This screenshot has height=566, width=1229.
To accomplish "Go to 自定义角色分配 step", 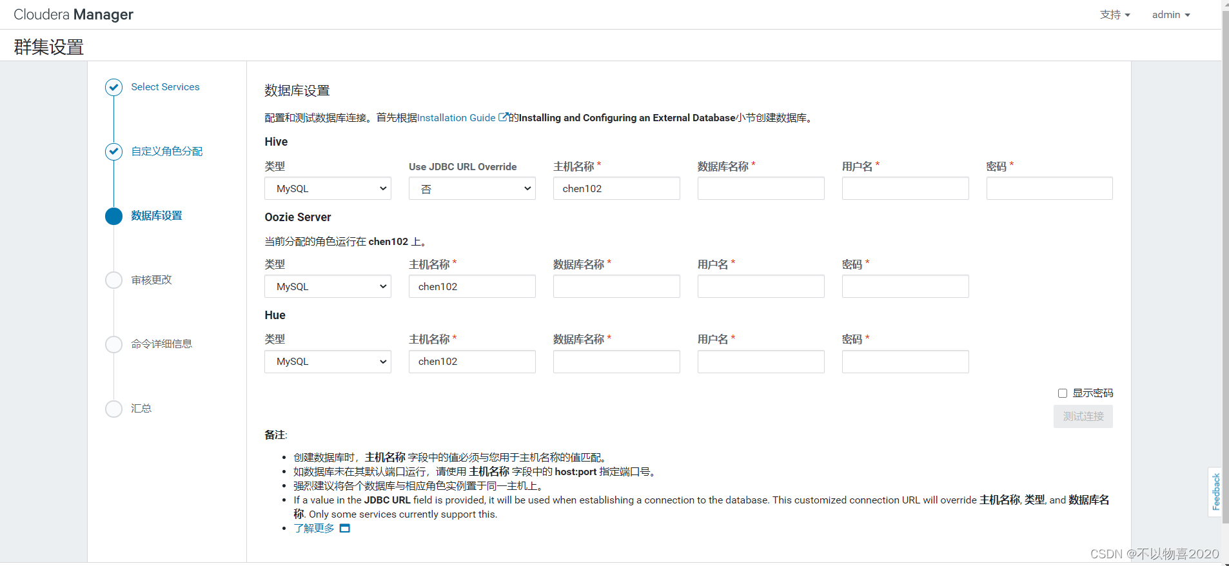I will [167, 151].
